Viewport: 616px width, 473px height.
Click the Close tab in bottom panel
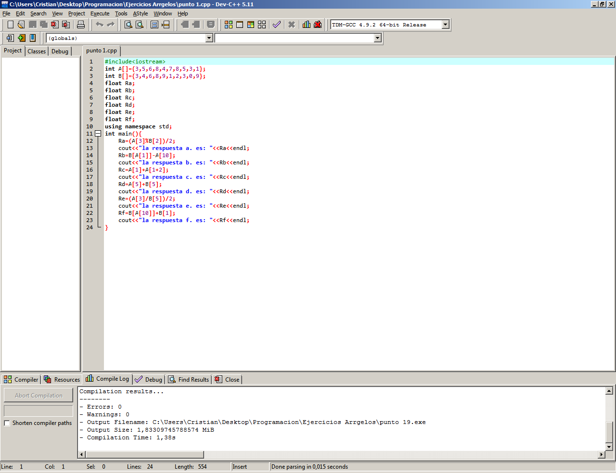(227, 379)
